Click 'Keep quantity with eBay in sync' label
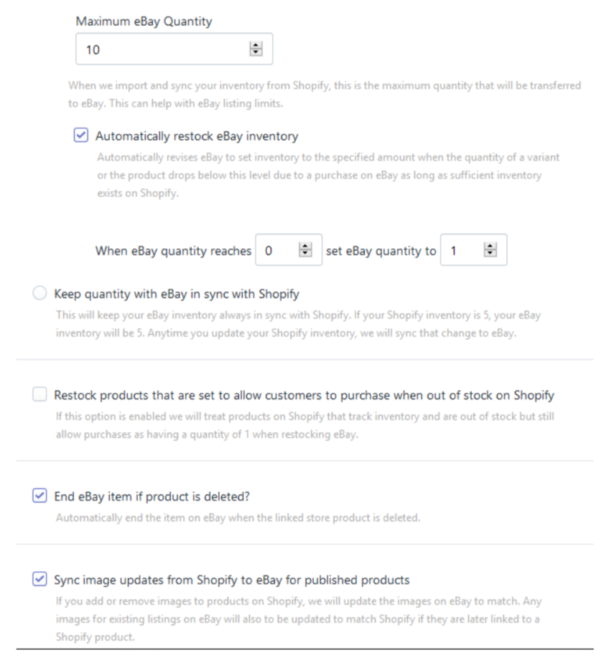This screenshot has height=660, width=614. [x=177, y=294]
